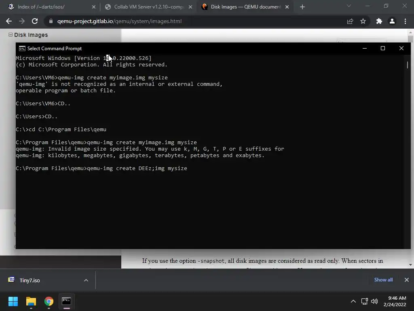This screenshot has width=414, height=311.
Task: Show hidden system tray icons
Action: 353,301
